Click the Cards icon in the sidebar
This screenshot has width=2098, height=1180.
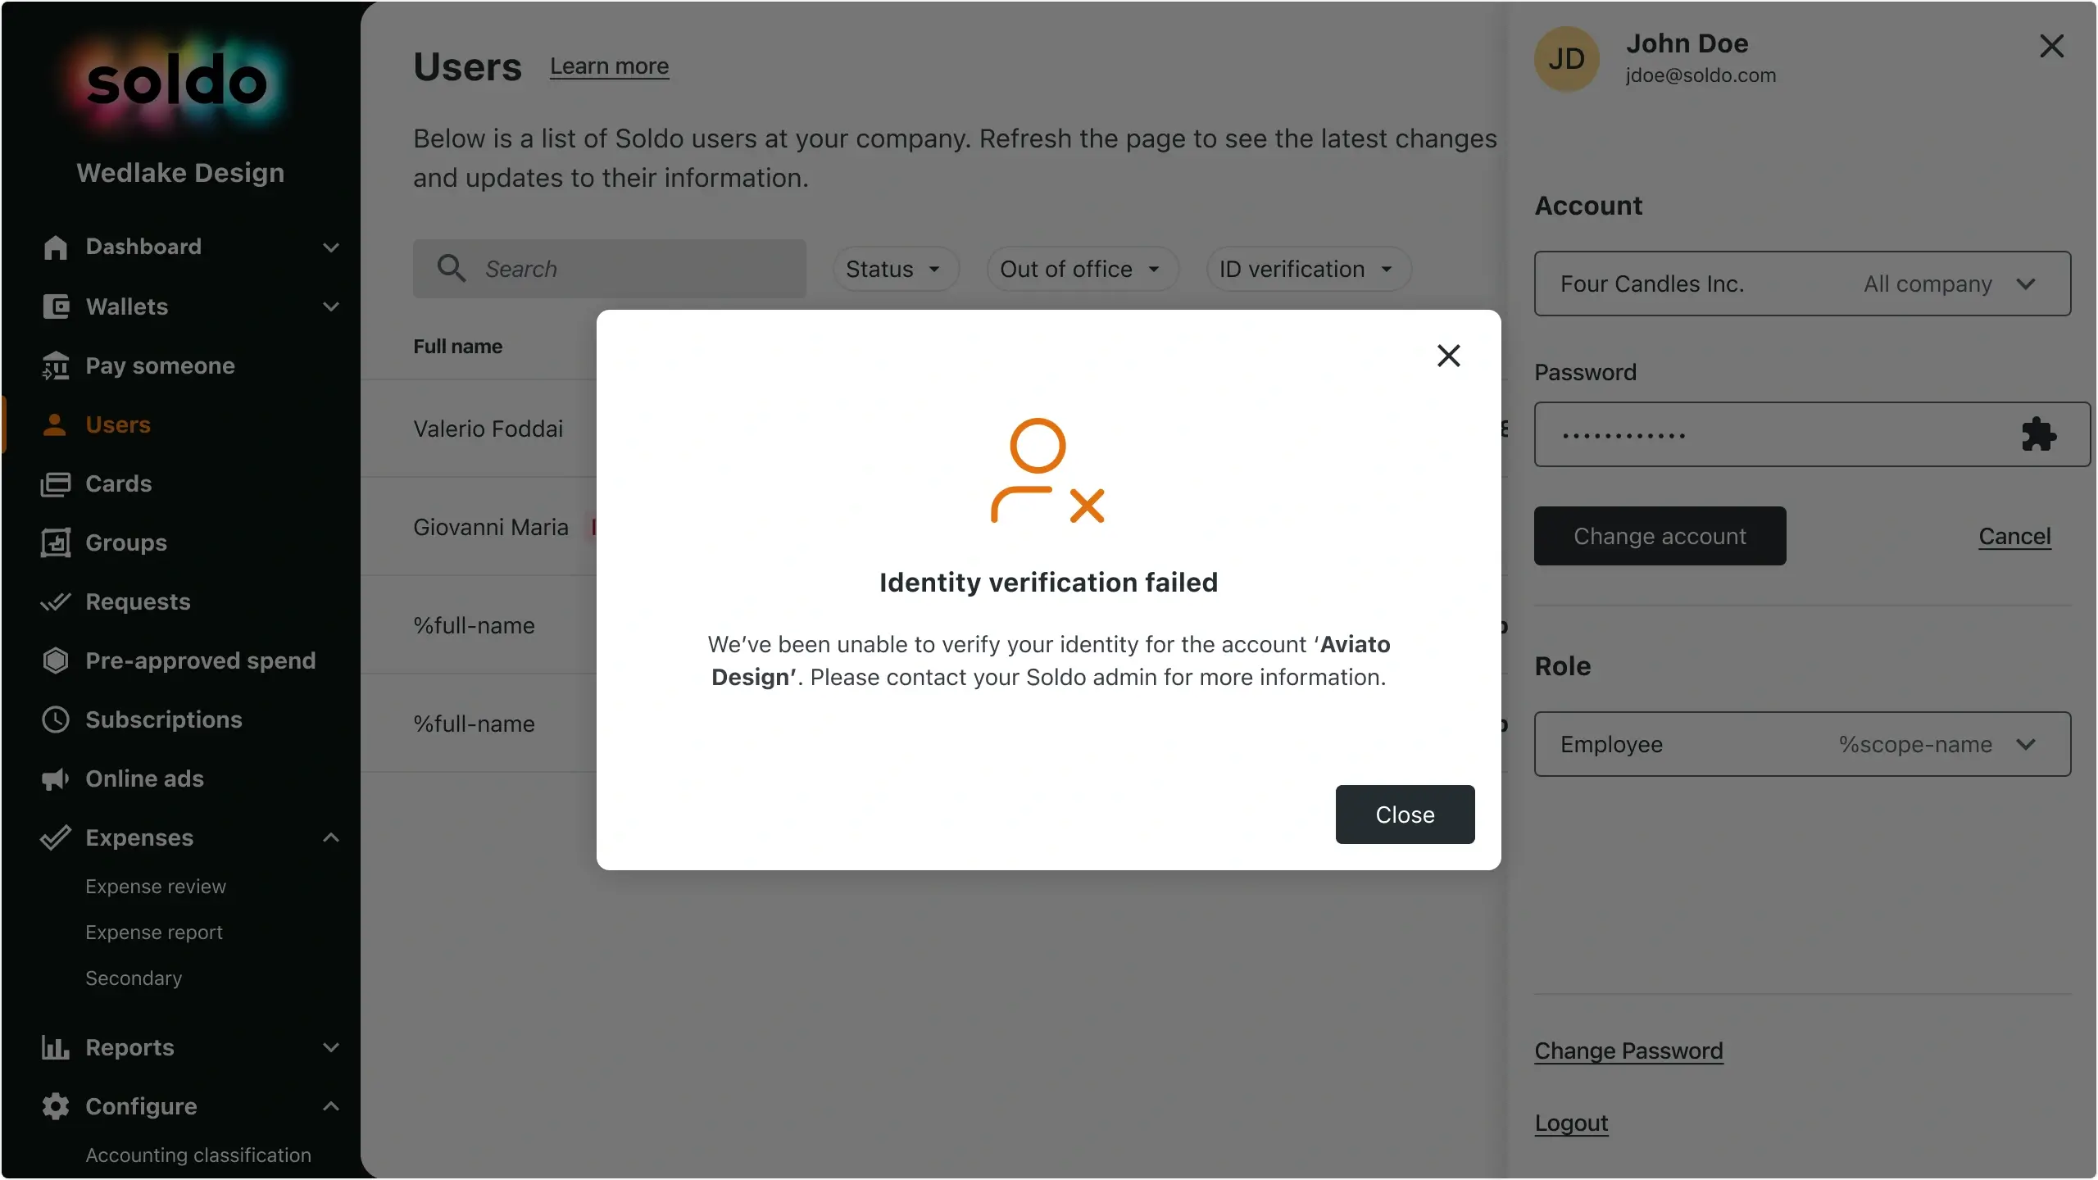55,483
